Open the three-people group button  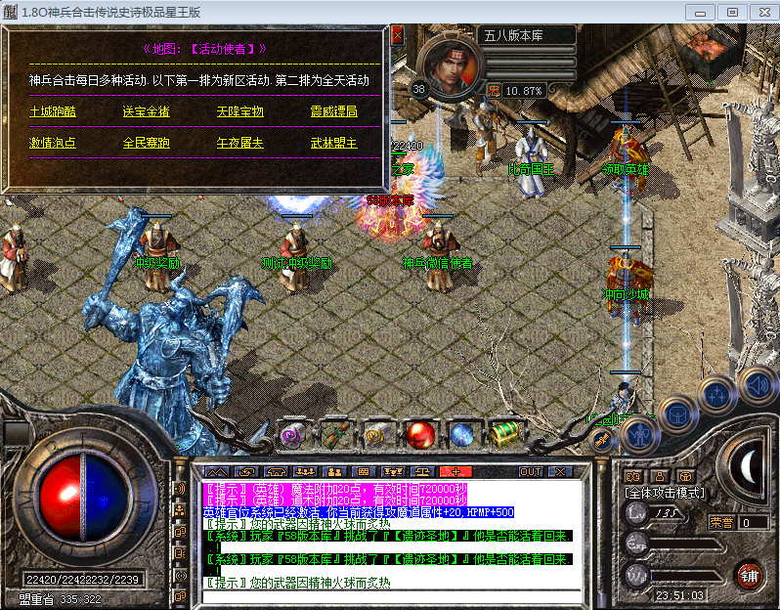305,471
